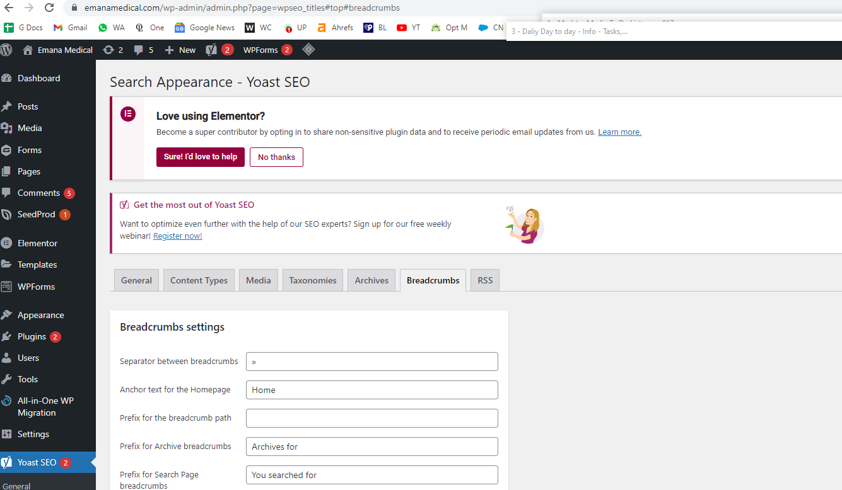Open Plugins in the sidebar menu
Viewport: 842px width, 490px height.
32,336
